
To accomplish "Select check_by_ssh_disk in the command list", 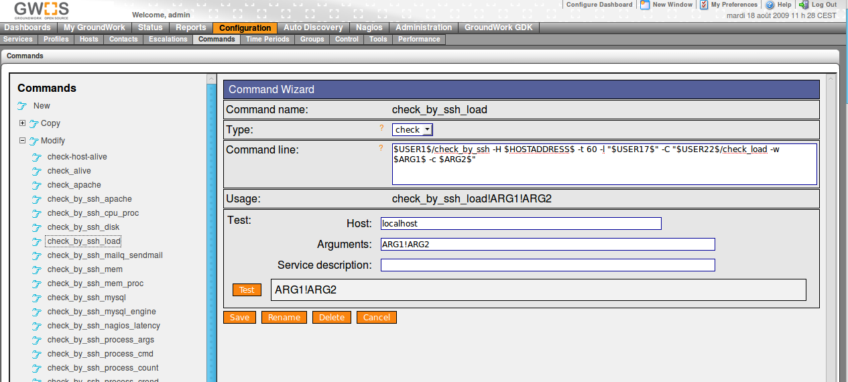I will [83, 227].
